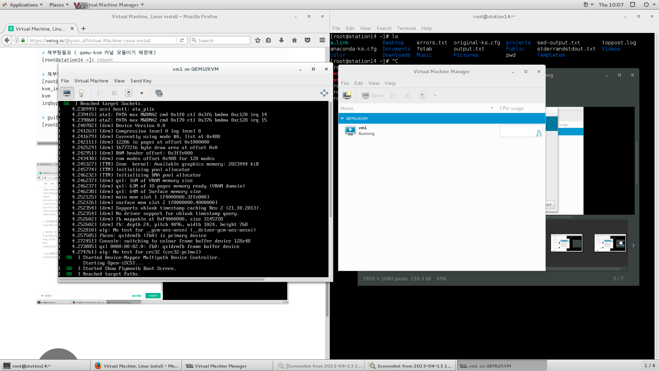Click Open button in VM Manager
This screenshot has height=371, width=659.
pos(372,95)
